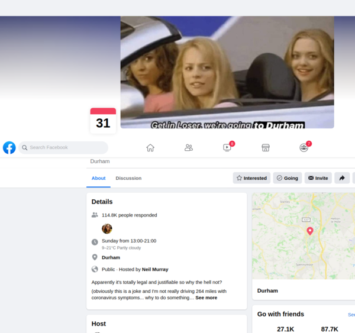Open the Marketplace icon
This screenshot has height=333, width=355.
point(266,148)
